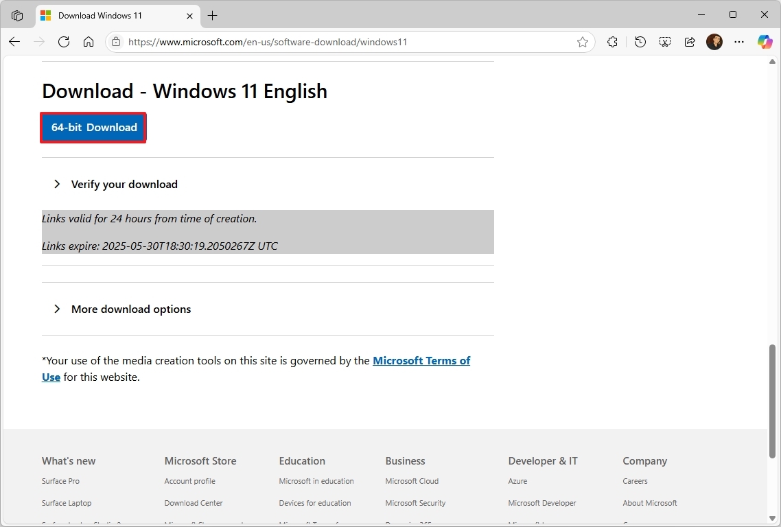Image resolution: width=781 pixels, height=527 pixels.
Task: Expand More download options
Action: pyautogui.click(x=130, y=309)
